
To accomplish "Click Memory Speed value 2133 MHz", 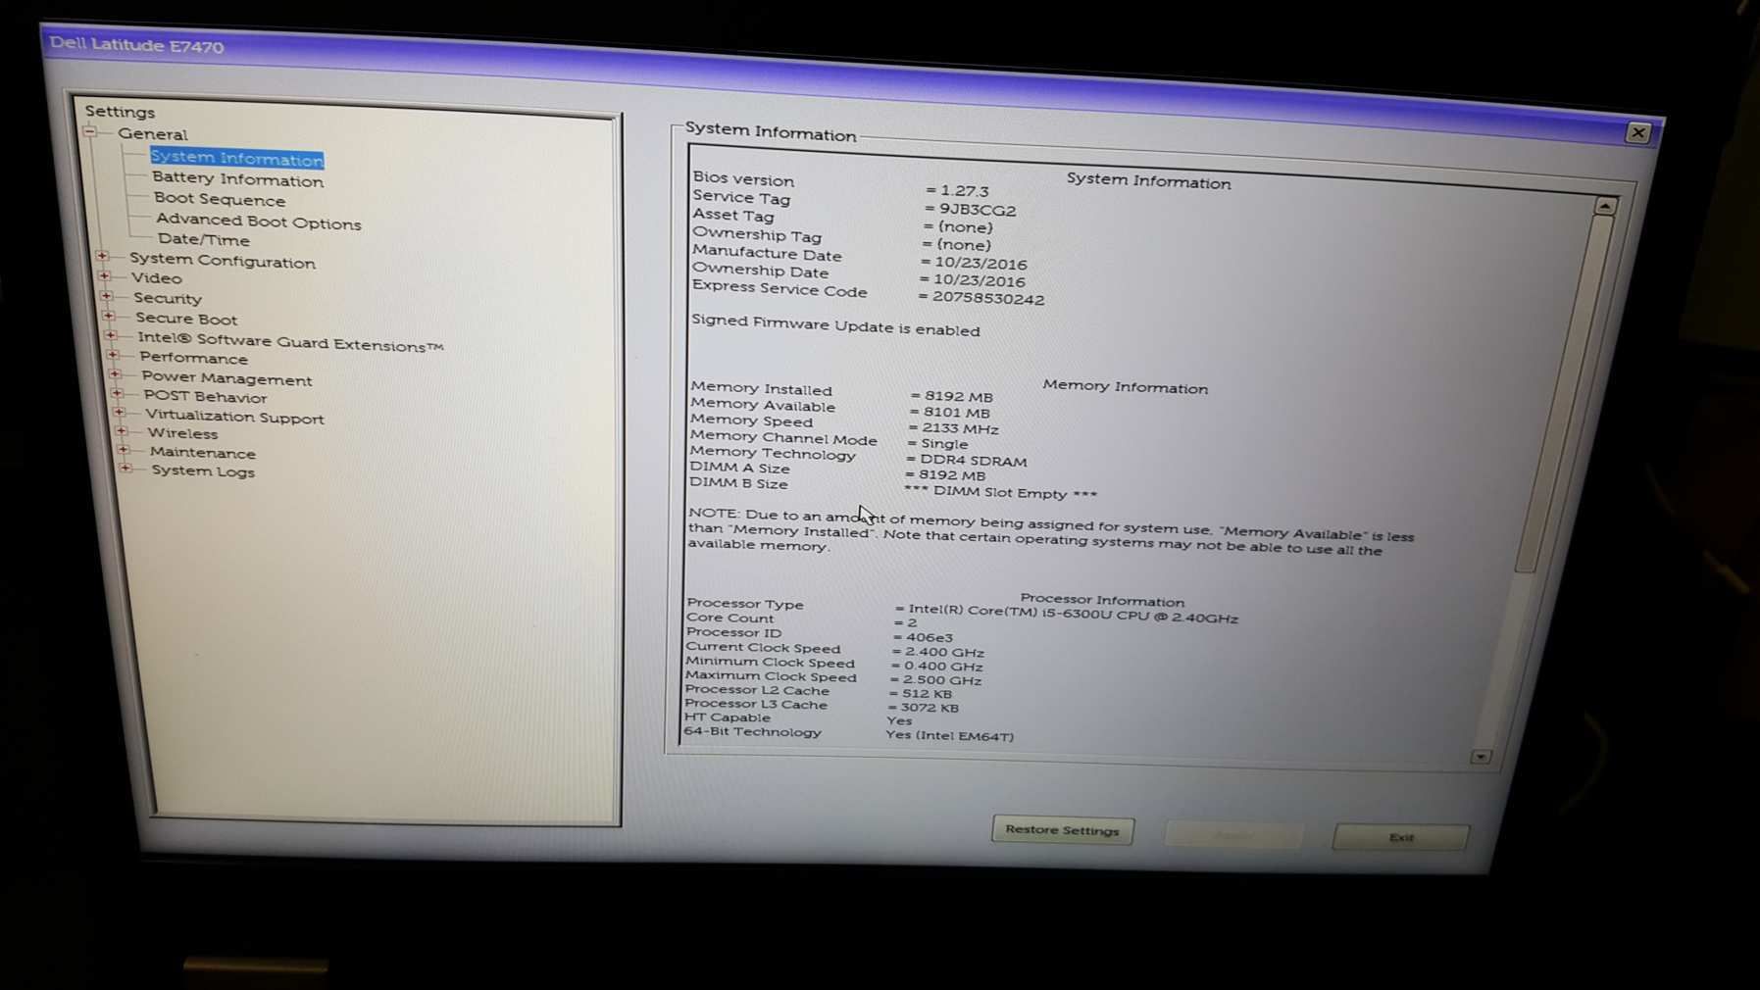I will point(960,428).
